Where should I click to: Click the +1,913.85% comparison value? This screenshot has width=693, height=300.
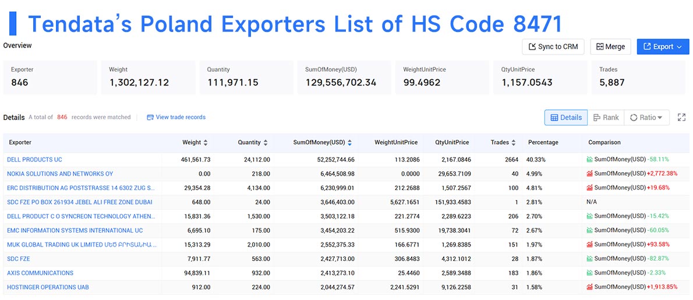pyautogui.click(x=662, y=287)
